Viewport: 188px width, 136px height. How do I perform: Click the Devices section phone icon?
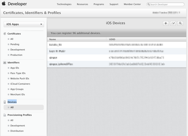5,102
